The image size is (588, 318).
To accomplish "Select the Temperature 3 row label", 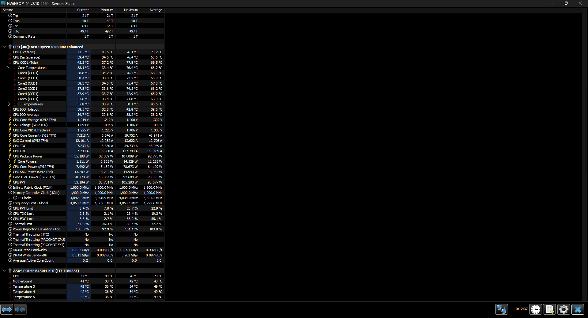I will (x=24, y=286).
